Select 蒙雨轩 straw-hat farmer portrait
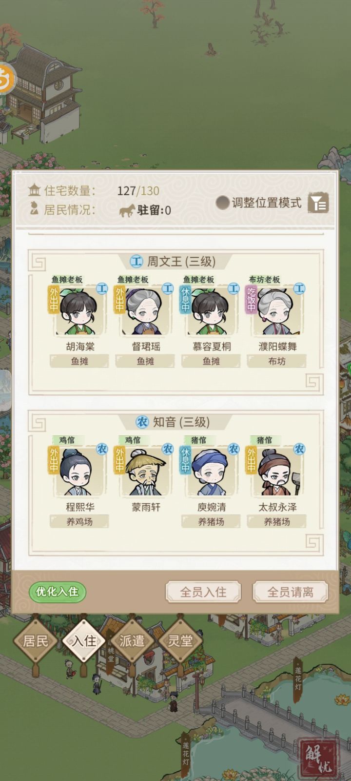 point(146,470)
